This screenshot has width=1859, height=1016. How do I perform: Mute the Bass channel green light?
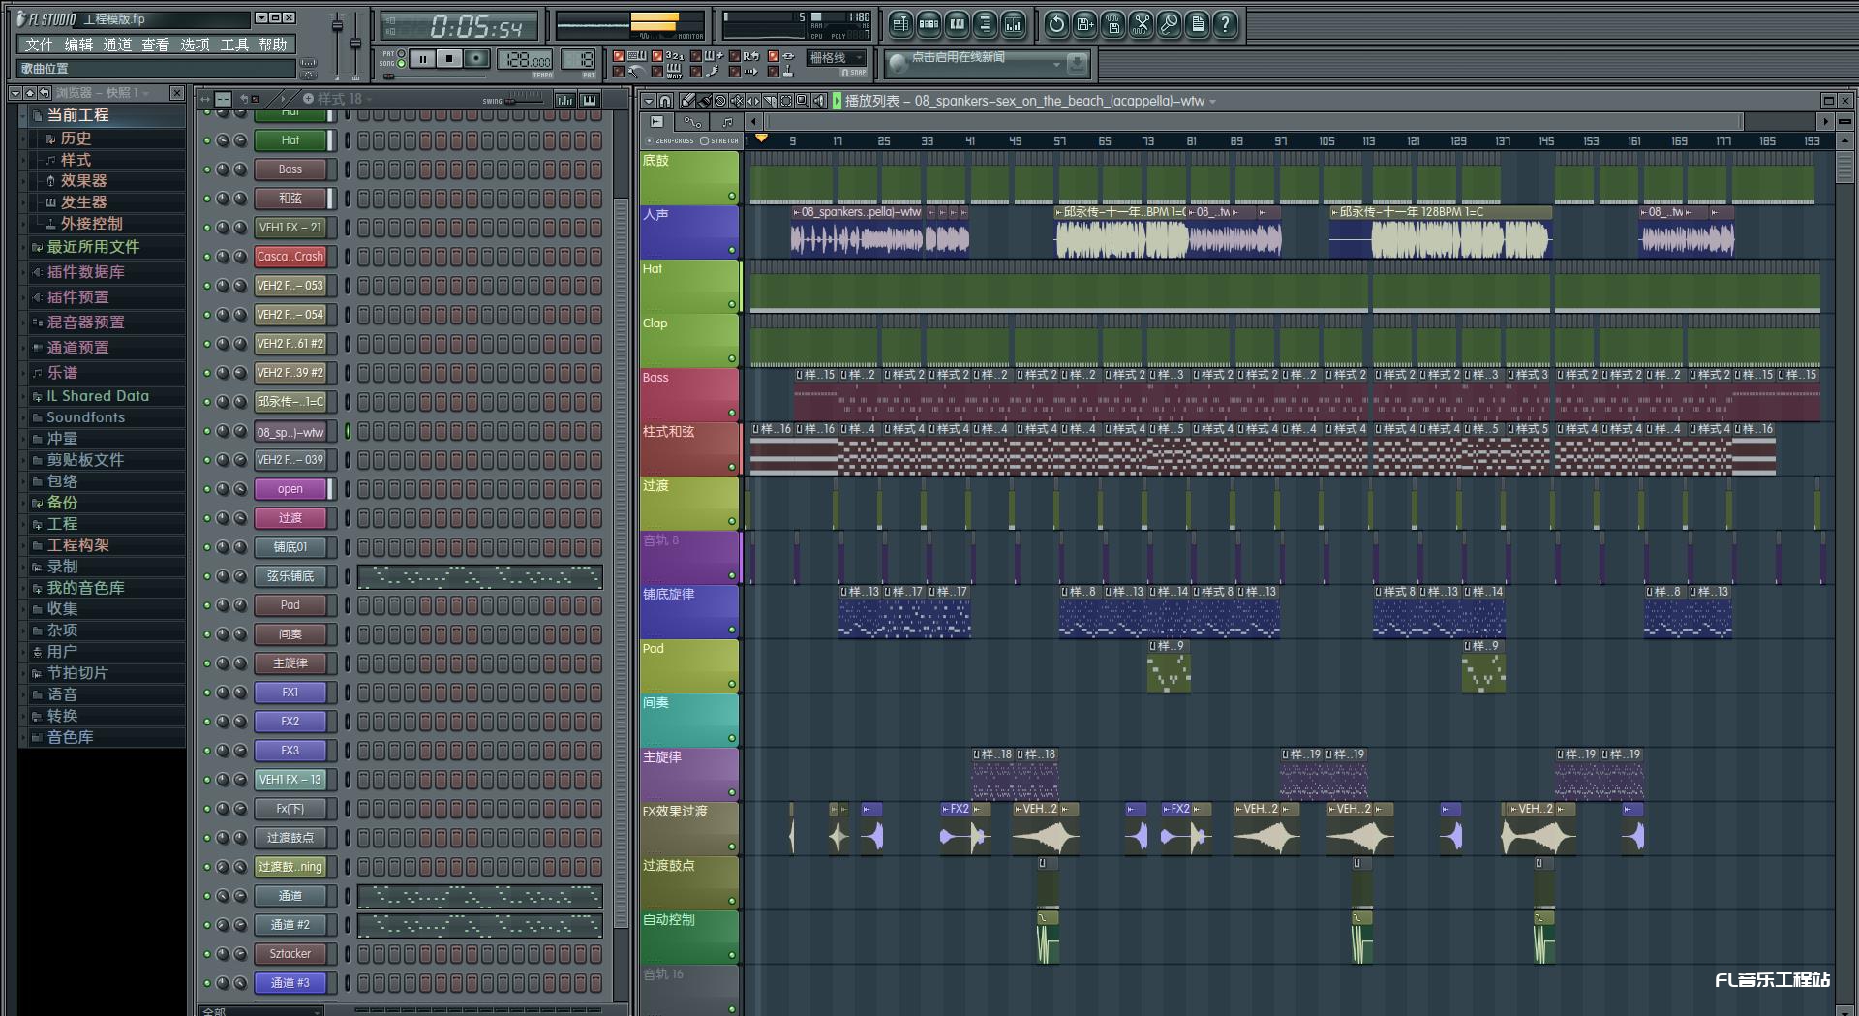click(x=206, y=169)
